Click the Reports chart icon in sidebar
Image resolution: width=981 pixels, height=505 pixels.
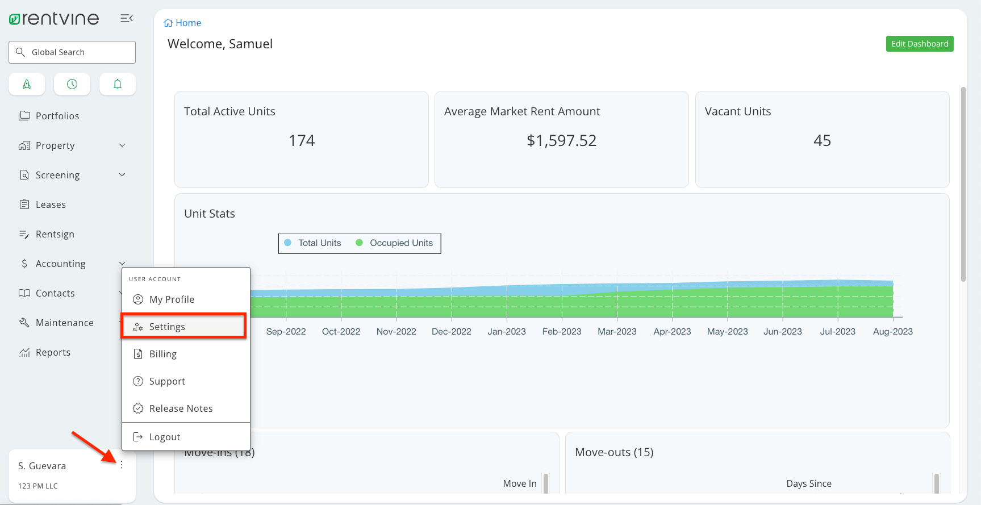coord(24,352)
